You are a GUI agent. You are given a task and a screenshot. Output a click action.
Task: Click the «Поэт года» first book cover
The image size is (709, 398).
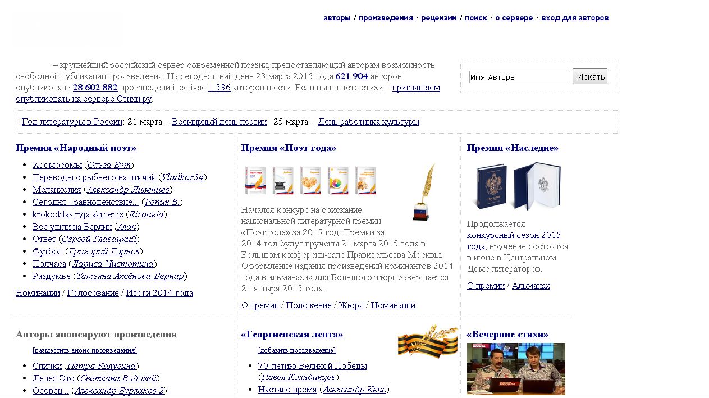point(255,181)
